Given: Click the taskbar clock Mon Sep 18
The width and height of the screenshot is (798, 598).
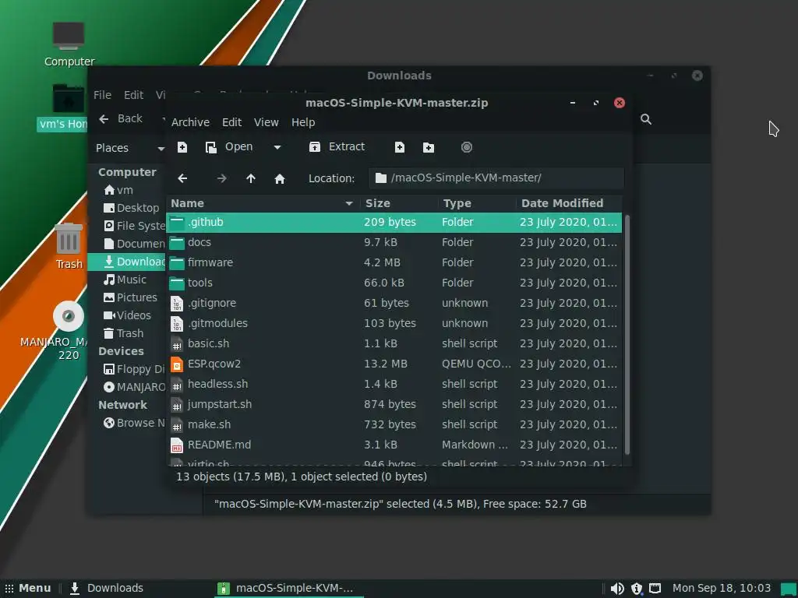Looking at the screenshot, I should click(722, 589).
